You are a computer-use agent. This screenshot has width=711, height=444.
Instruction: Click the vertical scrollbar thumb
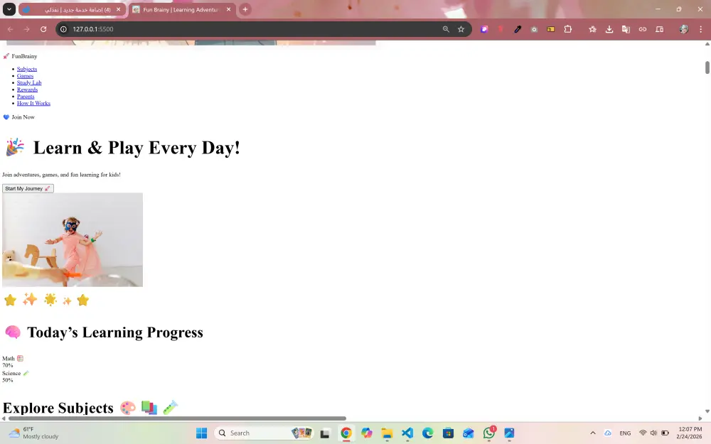point(707,67)
